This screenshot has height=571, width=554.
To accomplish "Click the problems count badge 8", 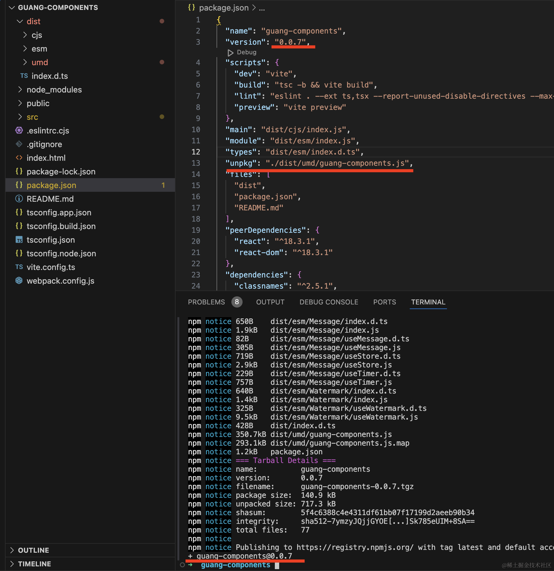I will click(x=237, y=302).
